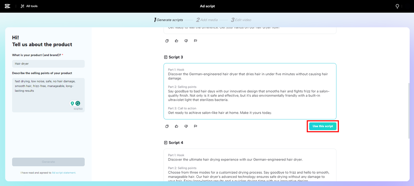
Task: Thumbs up the script above Script 3
Action: pos(177,41)
